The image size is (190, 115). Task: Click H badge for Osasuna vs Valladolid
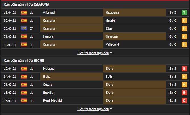click(184, 44)
